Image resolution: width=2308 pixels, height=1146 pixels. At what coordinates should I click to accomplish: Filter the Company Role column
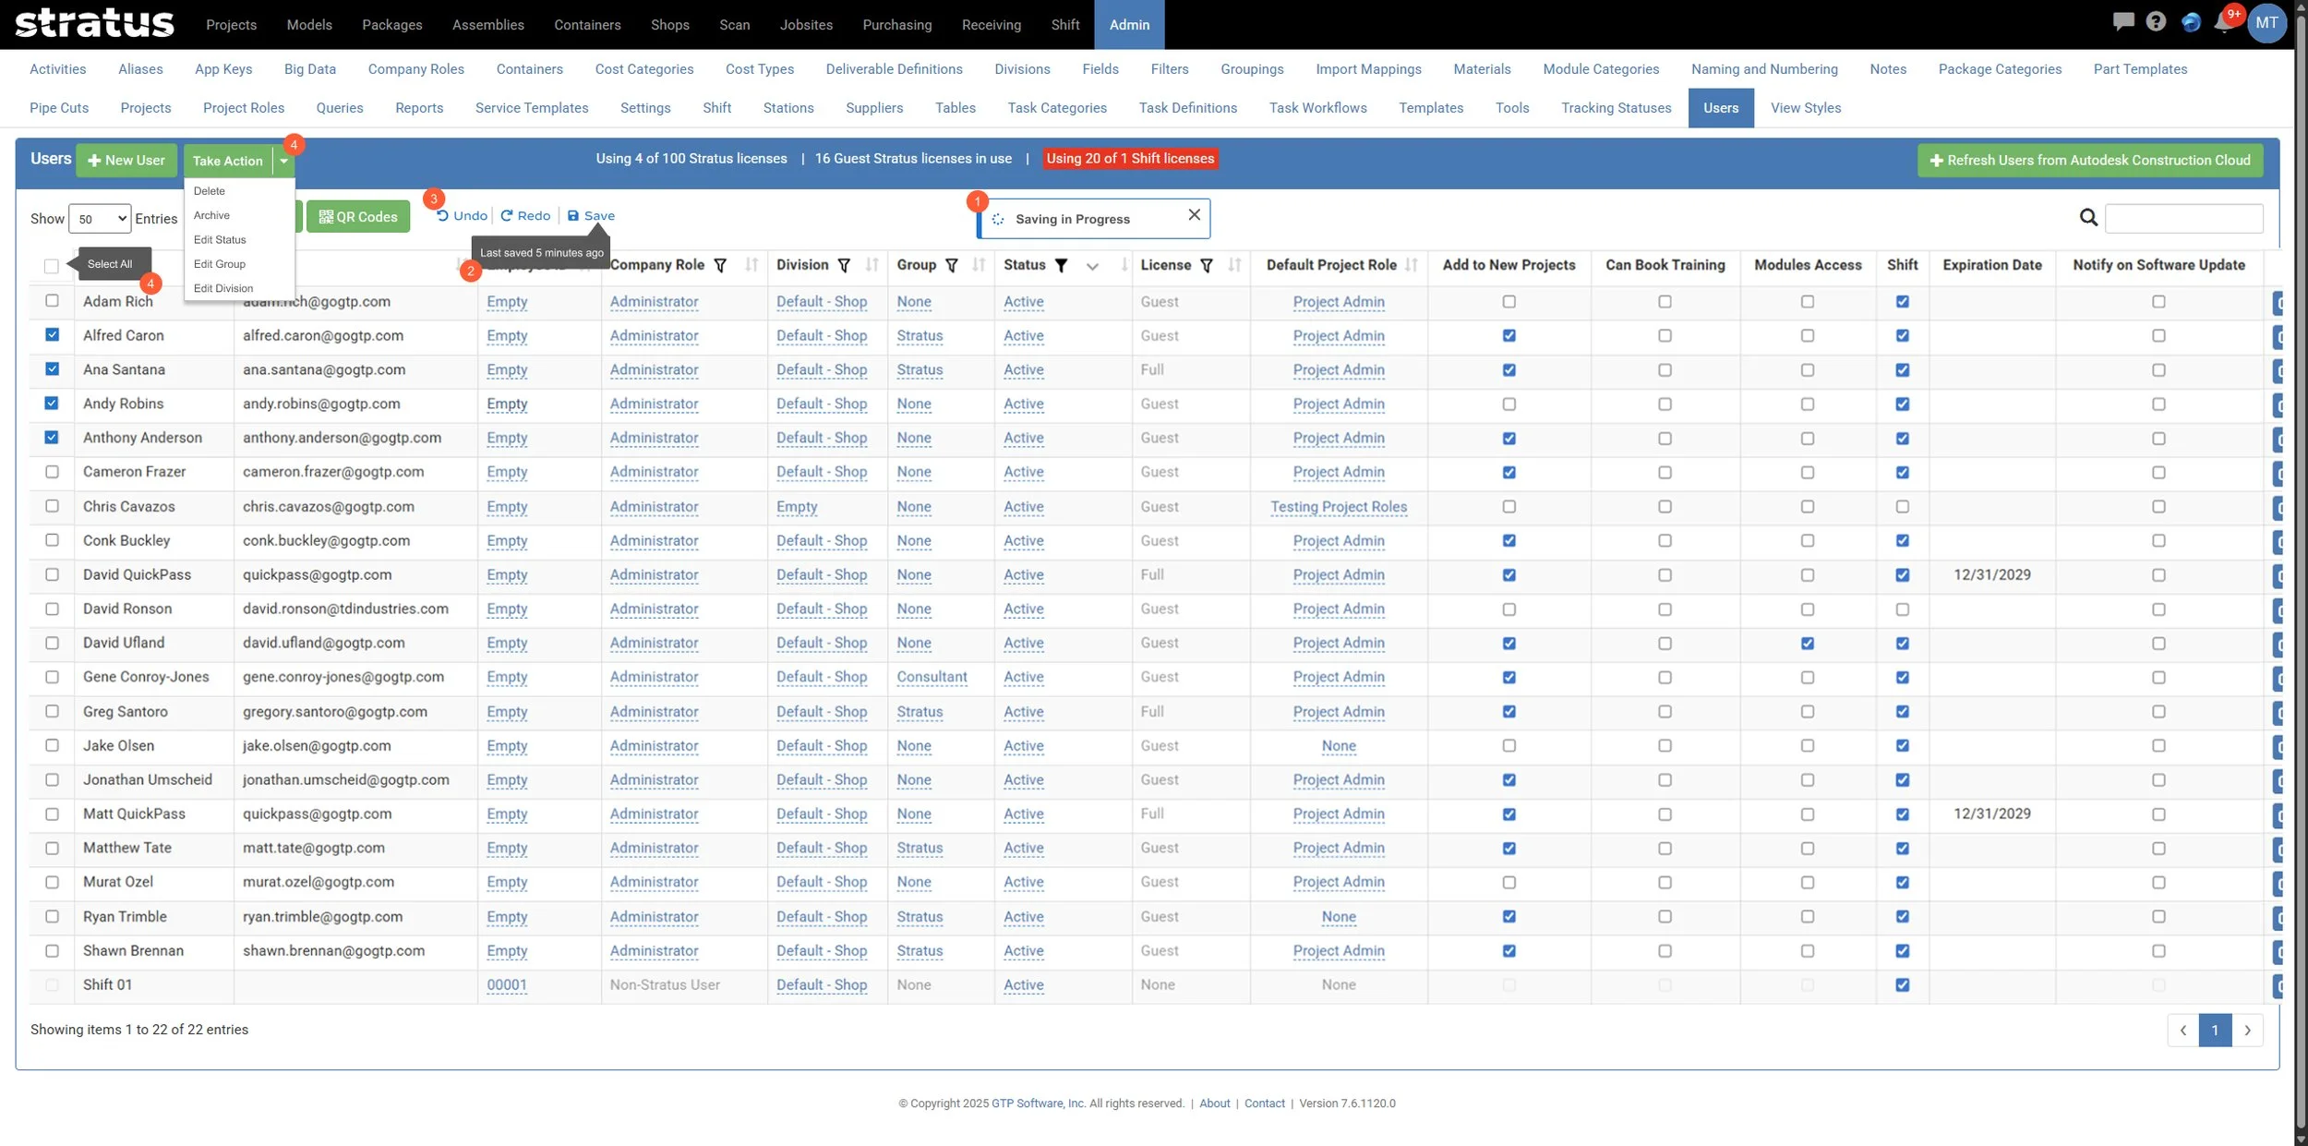pos(720,266)
